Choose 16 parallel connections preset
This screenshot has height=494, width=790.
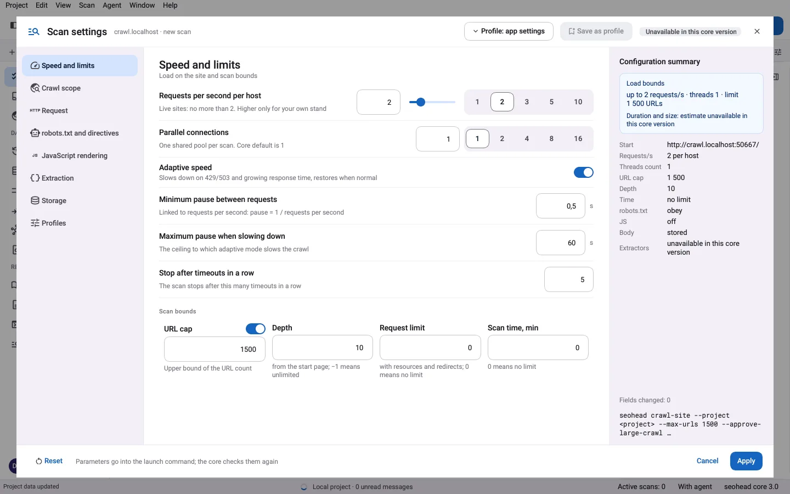[x=578, y=139]
